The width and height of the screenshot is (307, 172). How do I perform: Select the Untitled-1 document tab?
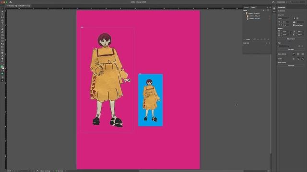coord(19,6)
